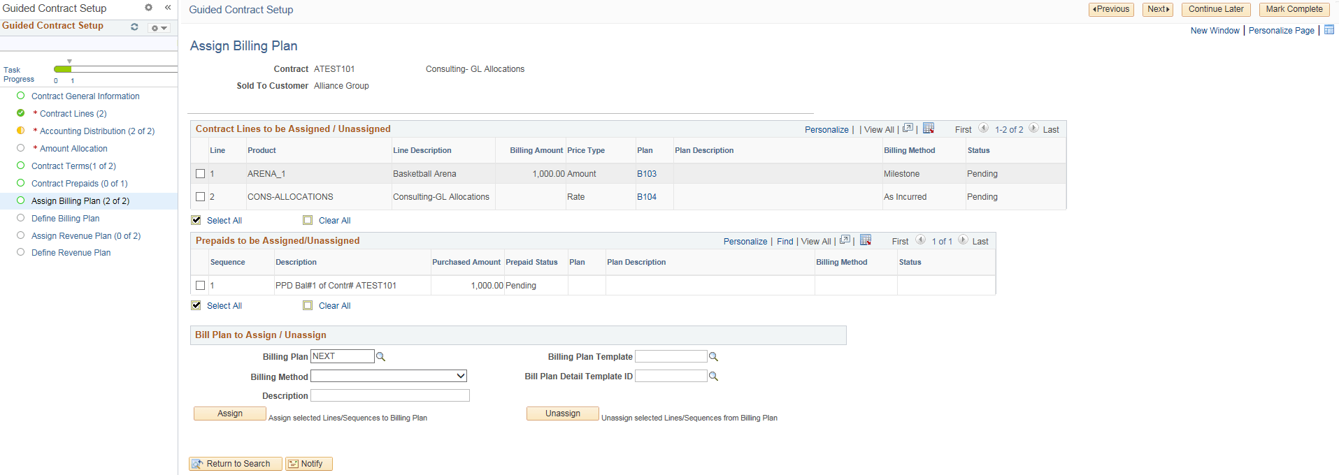Click the task progress slider marker
This screenshot has height=475, width=1339.
pos(69,61)
